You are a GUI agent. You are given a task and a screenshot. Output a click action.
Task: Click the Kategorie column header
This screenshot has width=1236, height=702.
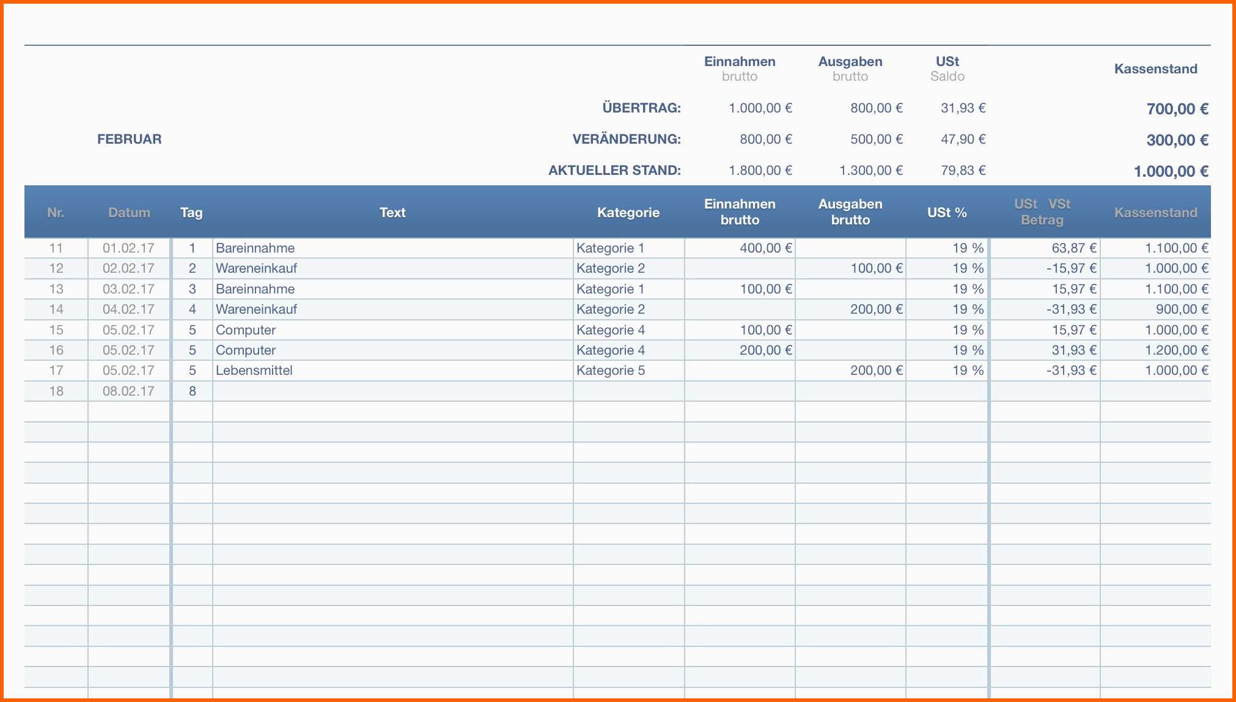click(628, 212)
